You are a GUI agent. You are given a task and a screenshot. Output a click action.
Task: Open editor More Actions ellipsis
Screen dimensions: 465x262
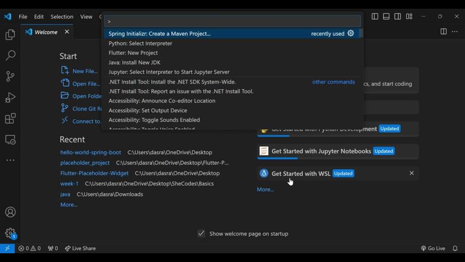coord(455,32)
